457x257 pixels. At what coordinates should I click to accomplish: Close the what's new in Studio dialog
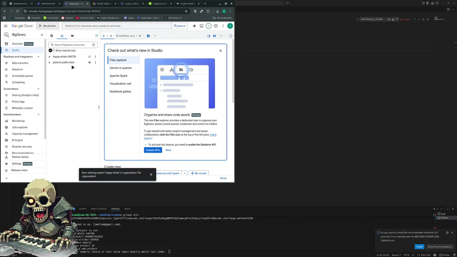(221, 50)
